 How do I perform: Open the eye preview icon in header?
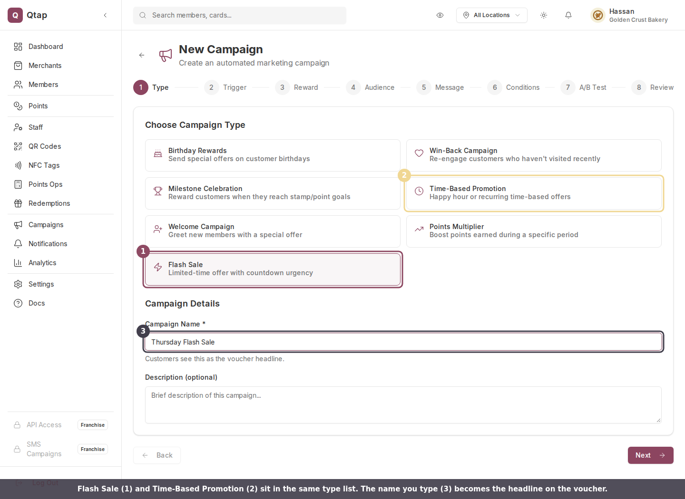(x=440, y=15)
